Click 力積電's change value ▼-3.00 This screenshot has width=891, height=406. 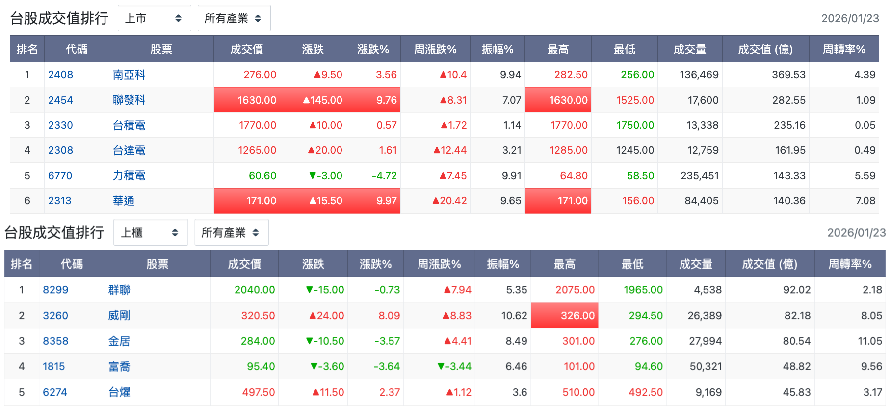coord(326,176)
